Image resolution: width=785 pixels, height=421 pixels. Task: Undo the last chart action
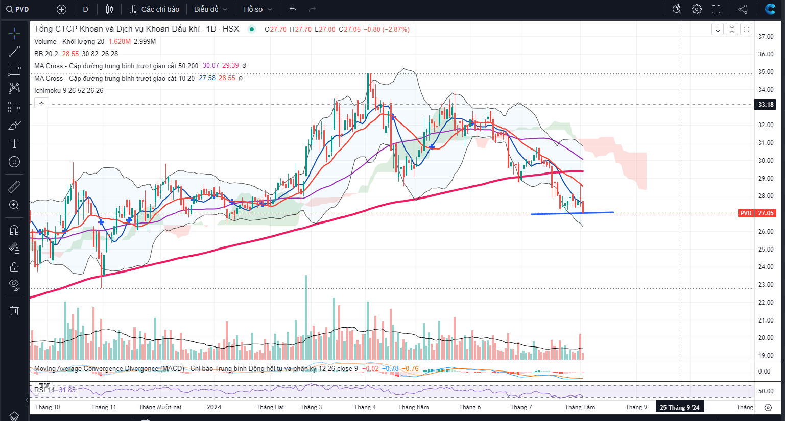click(x=293, y=9)
